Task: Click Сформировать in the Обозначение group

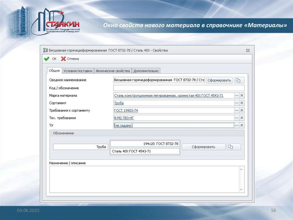Action: point(203,147)
